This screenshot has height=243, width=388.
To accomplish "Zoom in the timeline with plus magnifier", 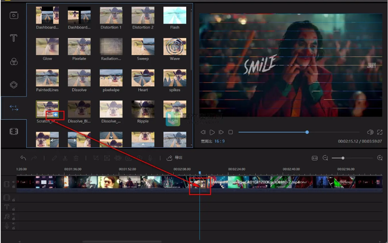I will pos(380,158).
